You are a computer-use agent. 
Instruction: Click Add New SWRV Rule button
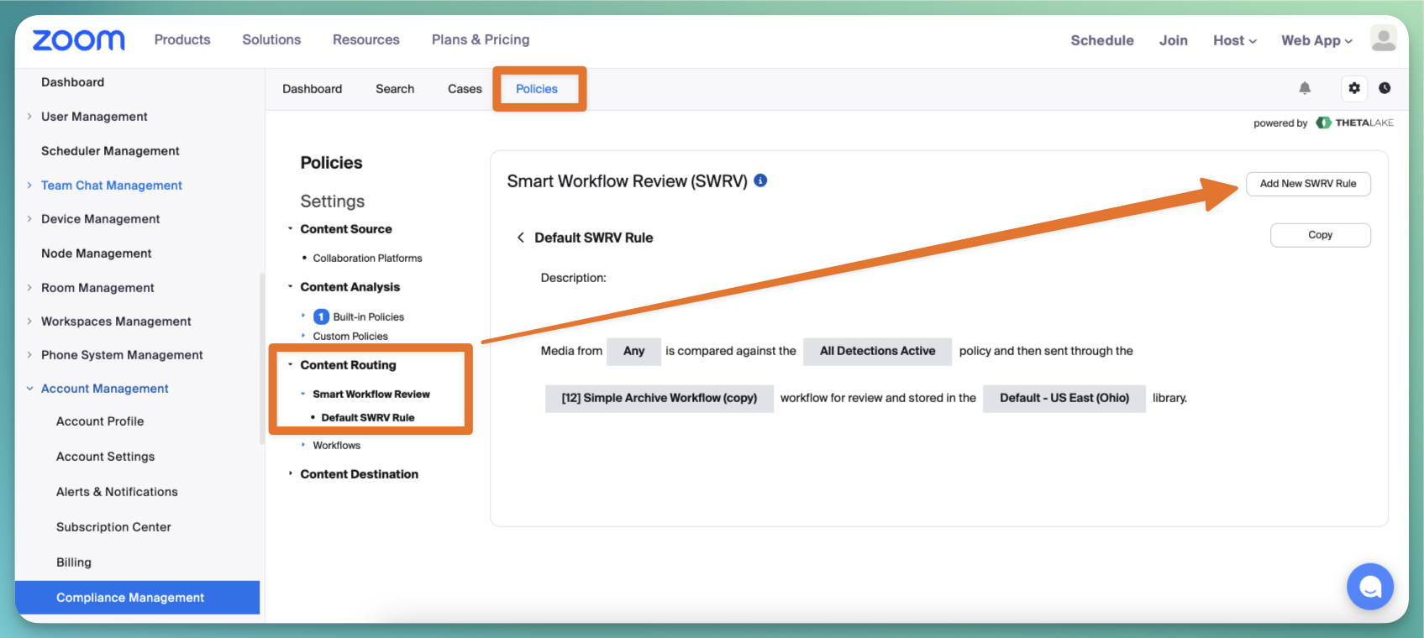point(1308,184)
